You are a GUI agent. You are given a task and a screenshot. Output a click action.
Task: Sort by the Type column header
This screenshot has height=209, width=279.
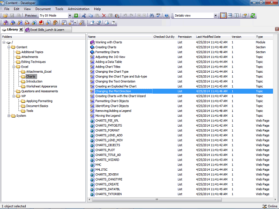[264, 37]
